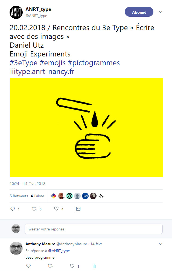This screenshot has width=172, height=271.
Task: Reply to Anthony Masure's comment
Action: (x=28, y=266)
